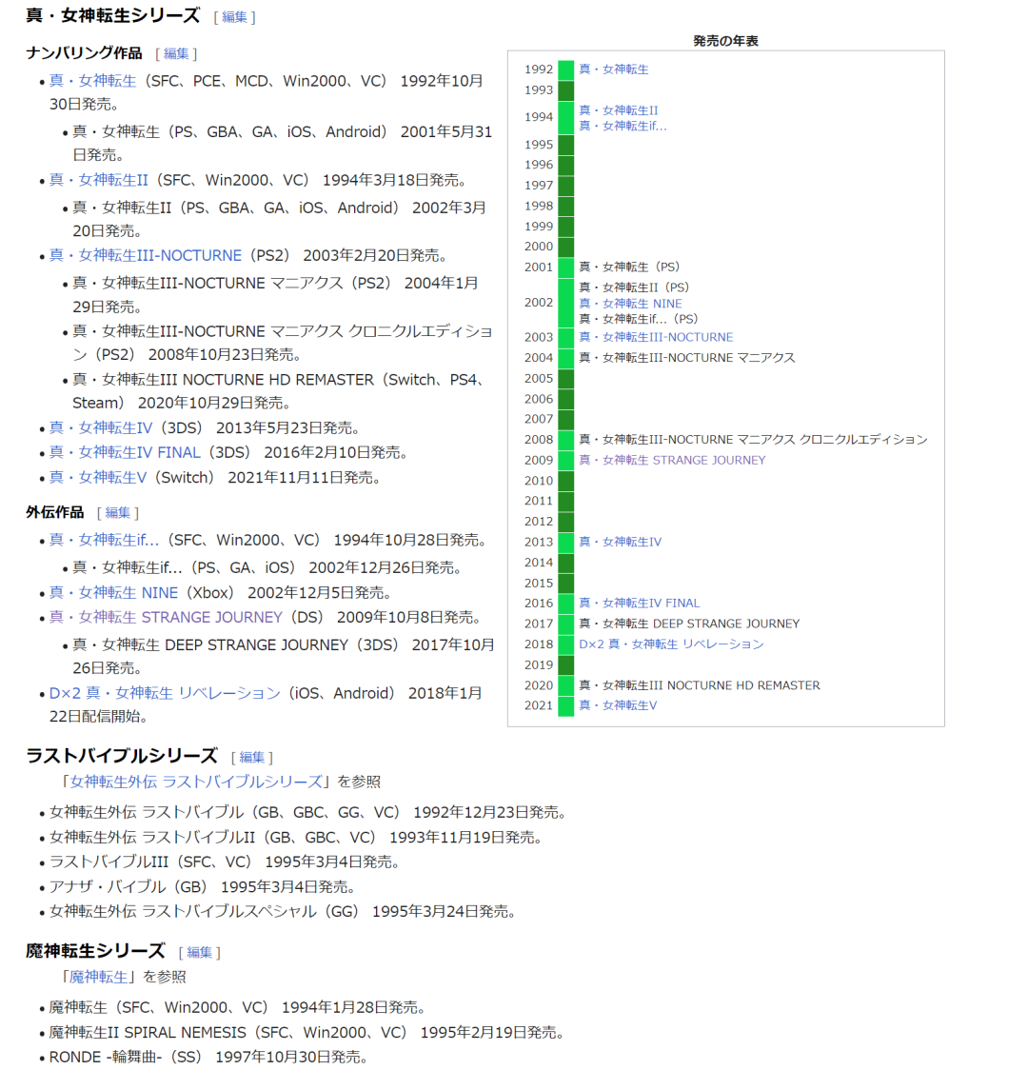Click the green bar for year 2009 in the timeline
Viewport: 1028px width, 1070px height.
[565, 460]
